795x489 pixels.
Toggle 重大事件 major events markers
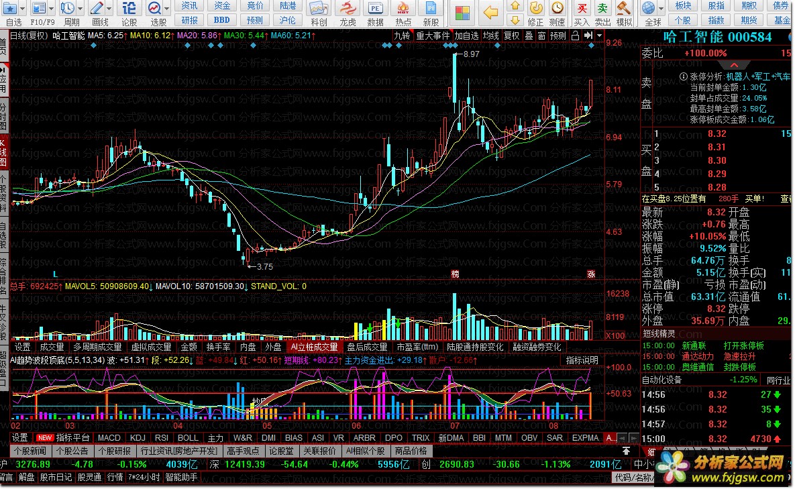click(x=433, y=36)
